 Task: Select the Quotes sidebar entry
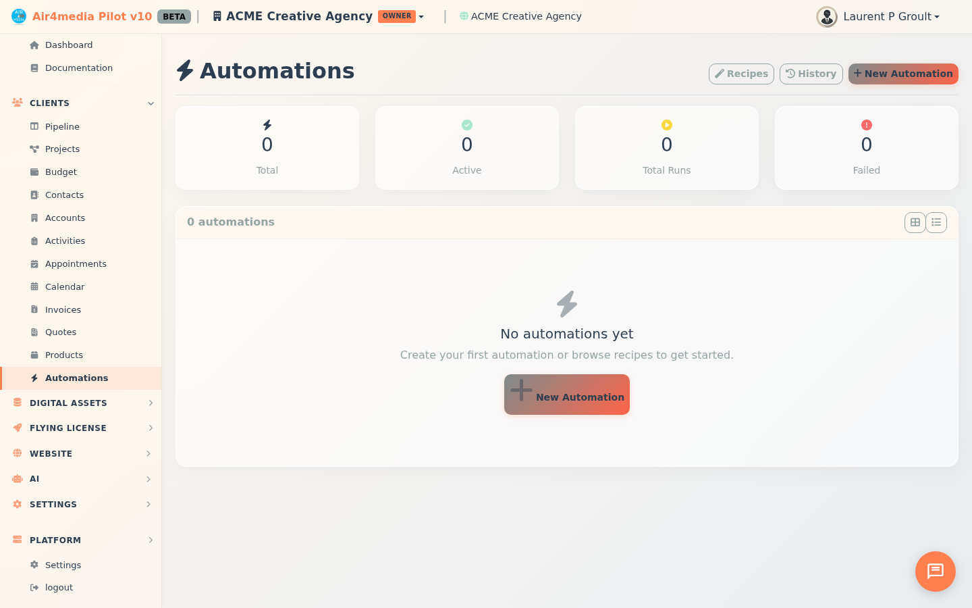coord(61,332)
